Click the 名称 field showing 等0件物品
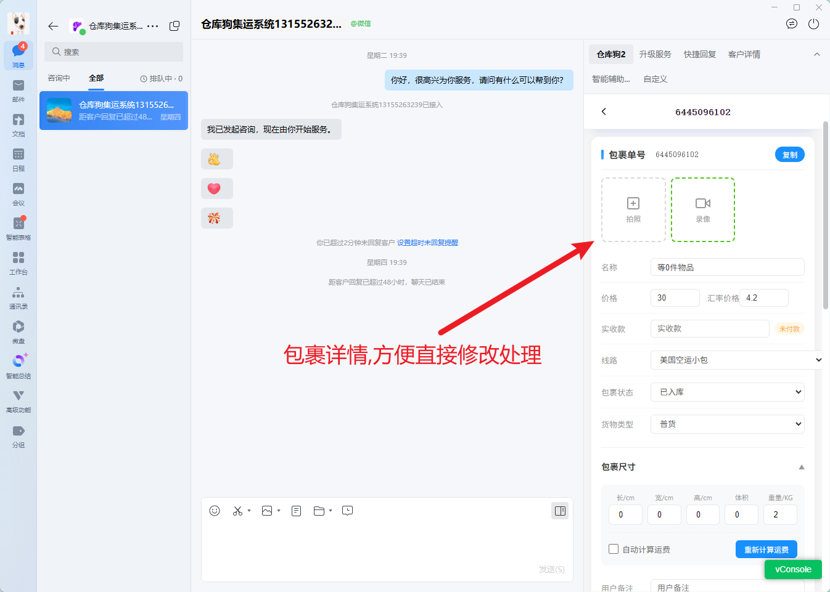 point(728,267)
